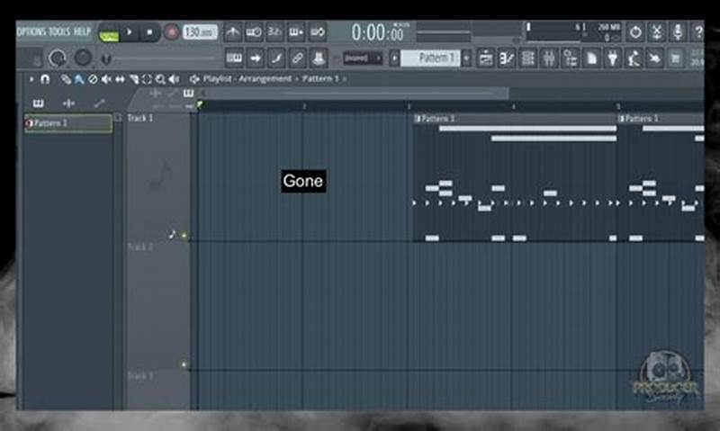Toggle the blend/overdub recording icon

[296, 32]
